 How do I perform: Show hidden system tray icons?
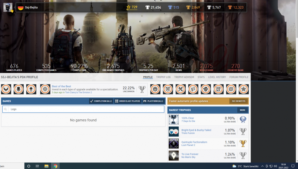point(262,166)
